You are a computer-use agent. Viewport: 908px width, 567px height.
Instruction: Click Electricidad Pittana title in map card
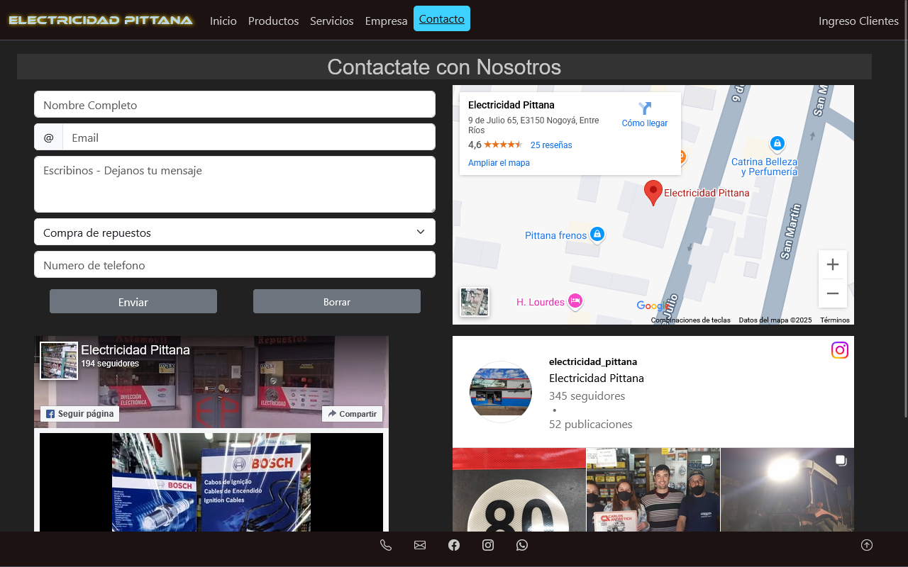click(x=511, y=105)
